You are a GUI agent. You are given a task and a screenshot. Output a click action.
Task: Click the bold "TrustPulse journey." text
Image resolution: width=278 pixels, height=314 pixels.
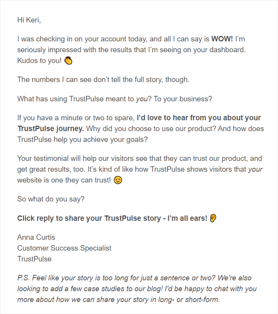click(x=50, y=128)
